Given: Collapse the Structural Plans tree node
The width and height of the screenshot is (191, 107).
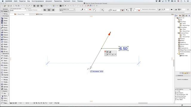Looking at the screenshot, I should (x=178, y=33).
